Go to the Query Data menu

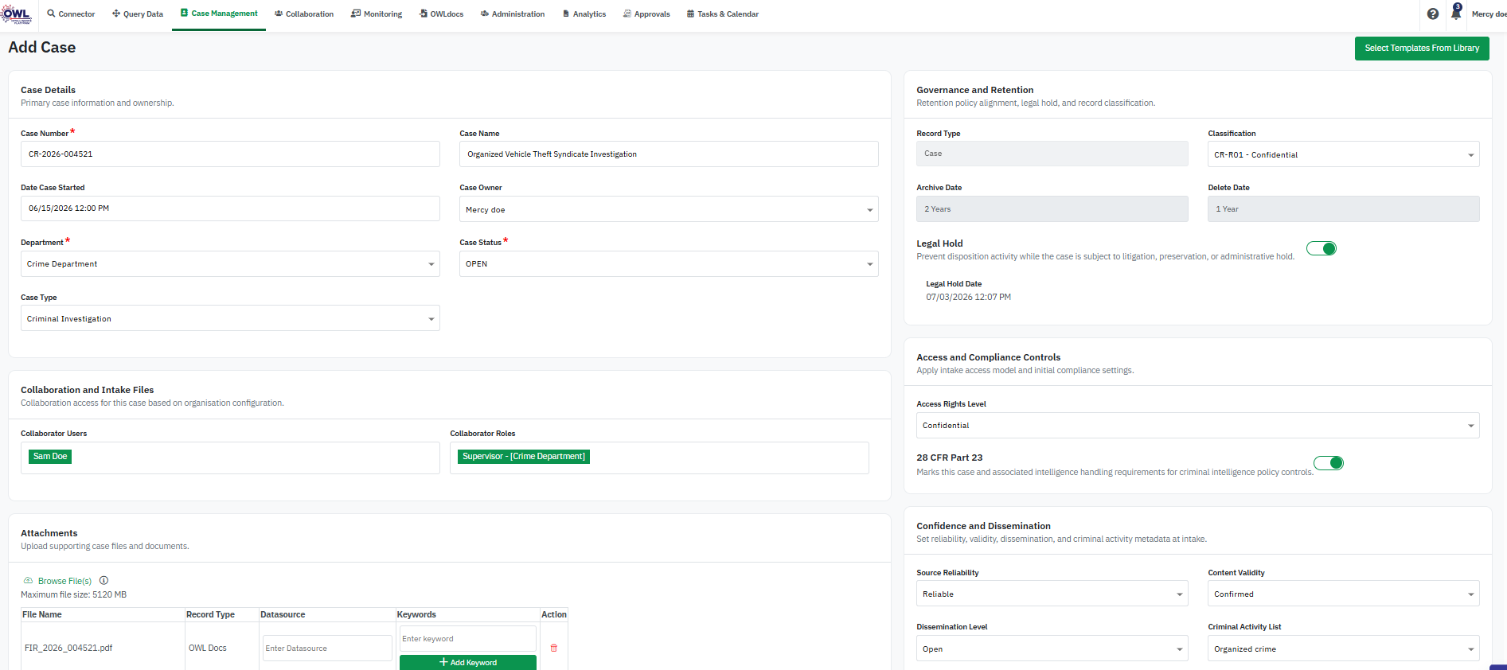pyautogui.click(x=138, y=14)
